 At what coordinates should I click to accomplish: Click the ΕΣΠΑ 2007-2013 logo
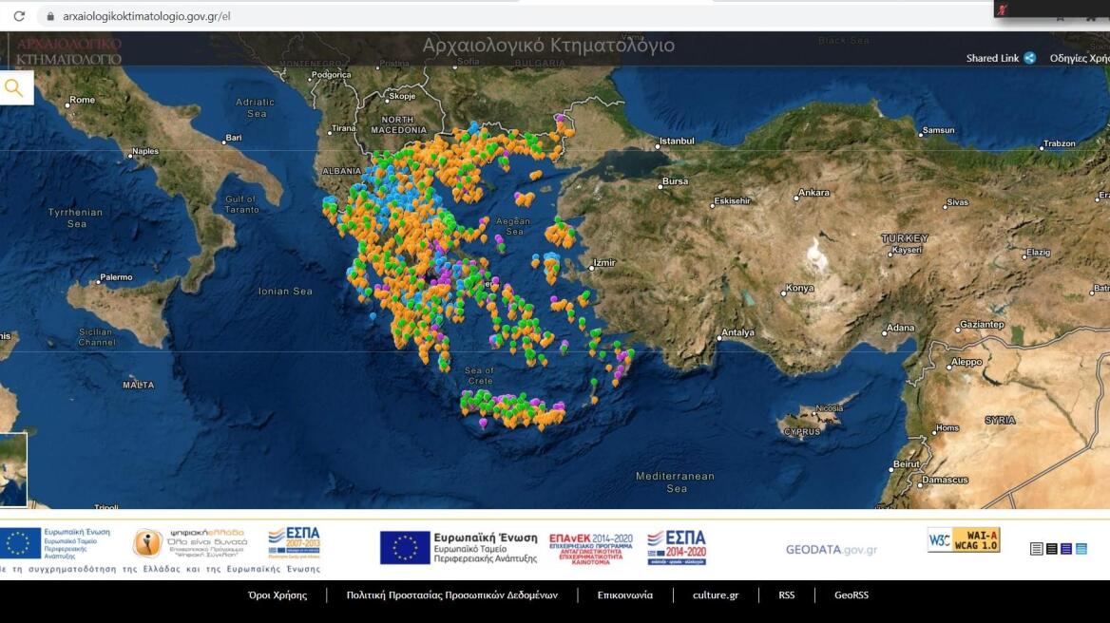coord(294,542)
